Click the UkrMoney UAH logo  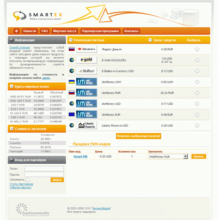(86, 82)
